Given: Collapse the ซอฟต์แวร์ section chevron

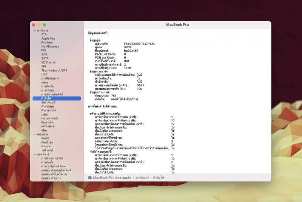Looking at the screenshot, I should point(35,155).
